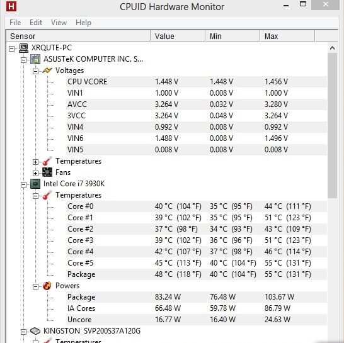Click the Intel Core i7 3930K label
The image size is (344, 343).
[74, 184]
